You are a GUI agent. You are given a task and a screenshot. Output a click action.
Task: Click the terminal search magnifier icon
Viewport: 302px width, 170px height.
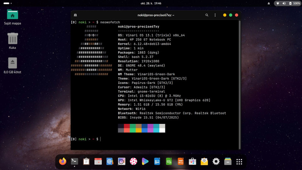206,15
